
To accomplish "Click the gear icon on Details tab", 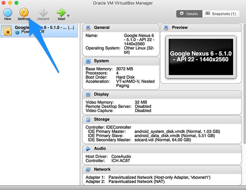I will [x=182, y=14].
